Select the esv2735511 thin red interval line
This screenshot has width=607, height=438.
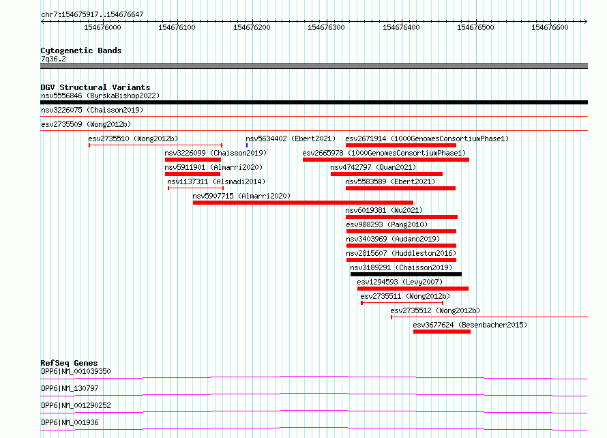[x=402, y=303]
